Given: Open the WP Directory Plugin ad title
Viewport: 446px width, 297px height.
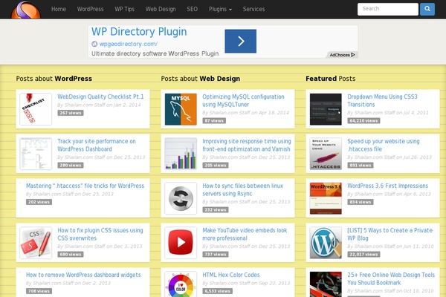Looking at the screenshot, I should [139, 32].
